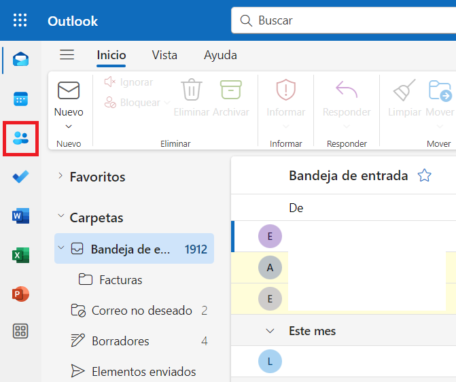
Task: Open the app launcher waffle icon
Action: click(20, 20)
